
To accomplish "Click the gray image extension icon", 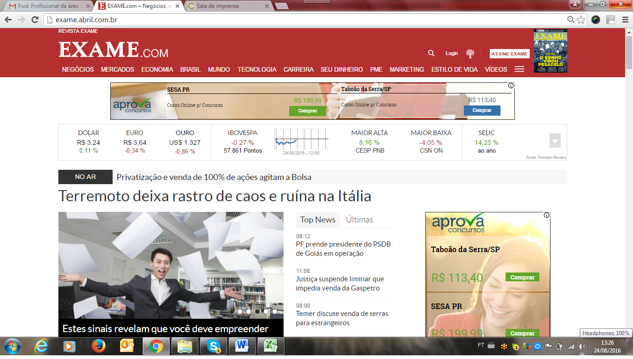I will (x=611, y=20).
